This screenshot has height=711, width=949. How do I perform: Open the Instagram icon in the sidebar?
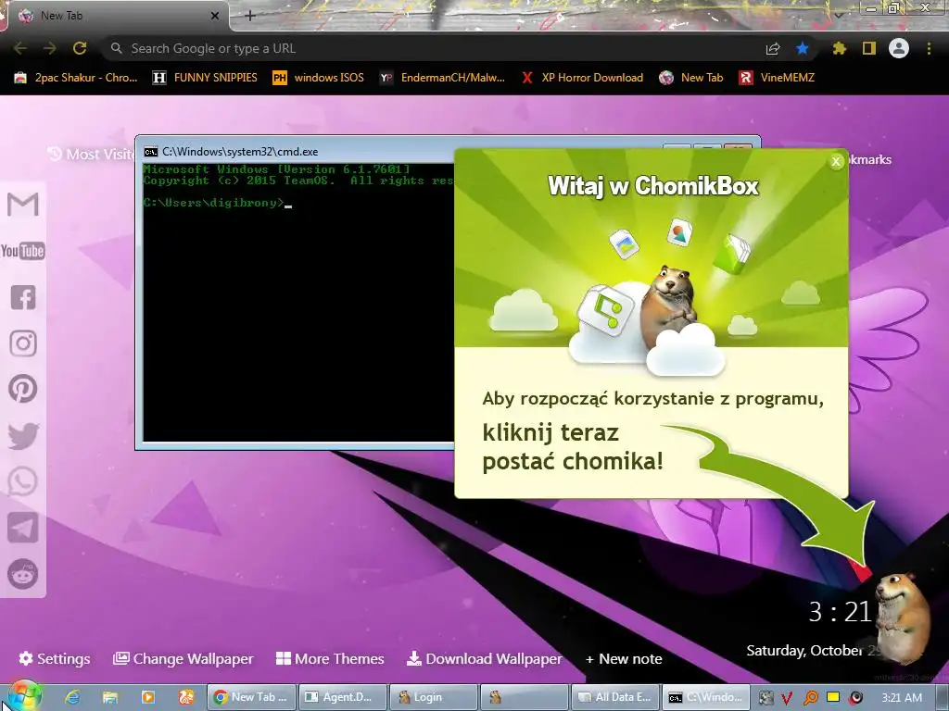(x=23, y=343)
